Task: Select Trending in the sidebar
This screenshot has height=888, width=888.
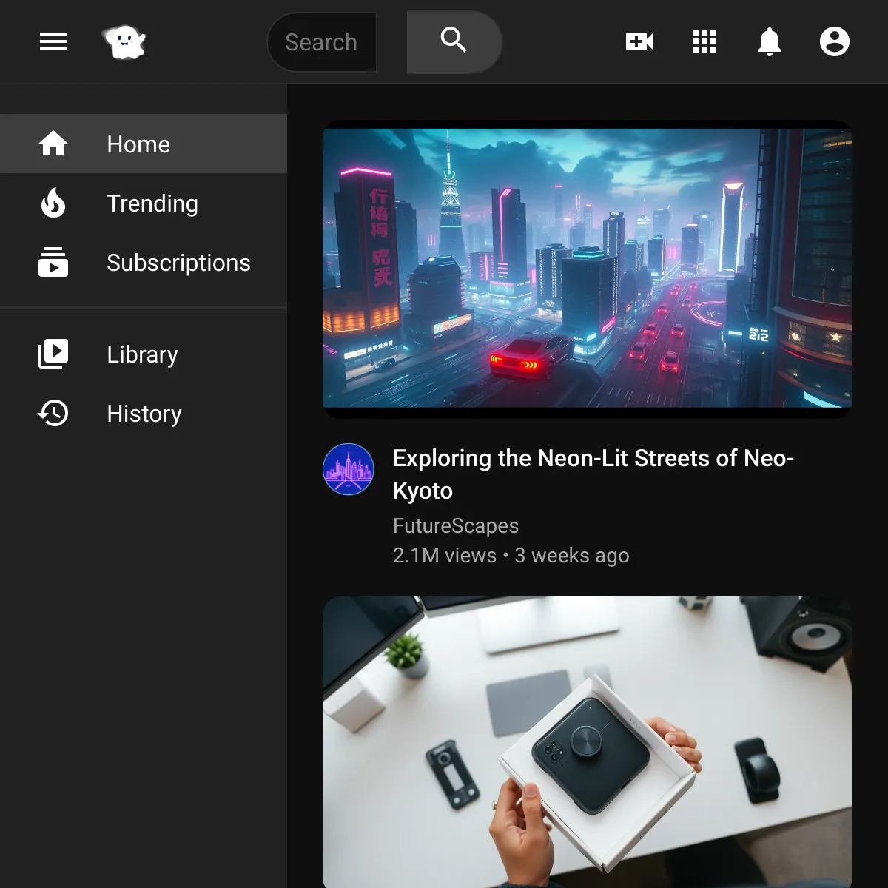Action: coord(152,203)
